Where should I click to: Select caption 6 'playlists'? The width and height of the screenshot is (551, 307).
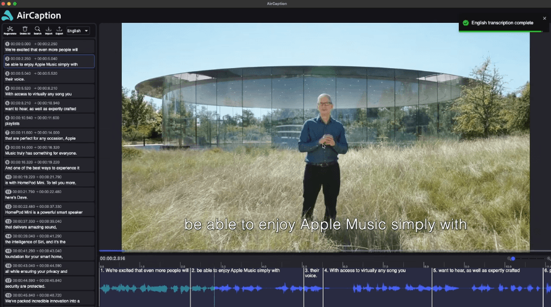(x=49, y=121)
